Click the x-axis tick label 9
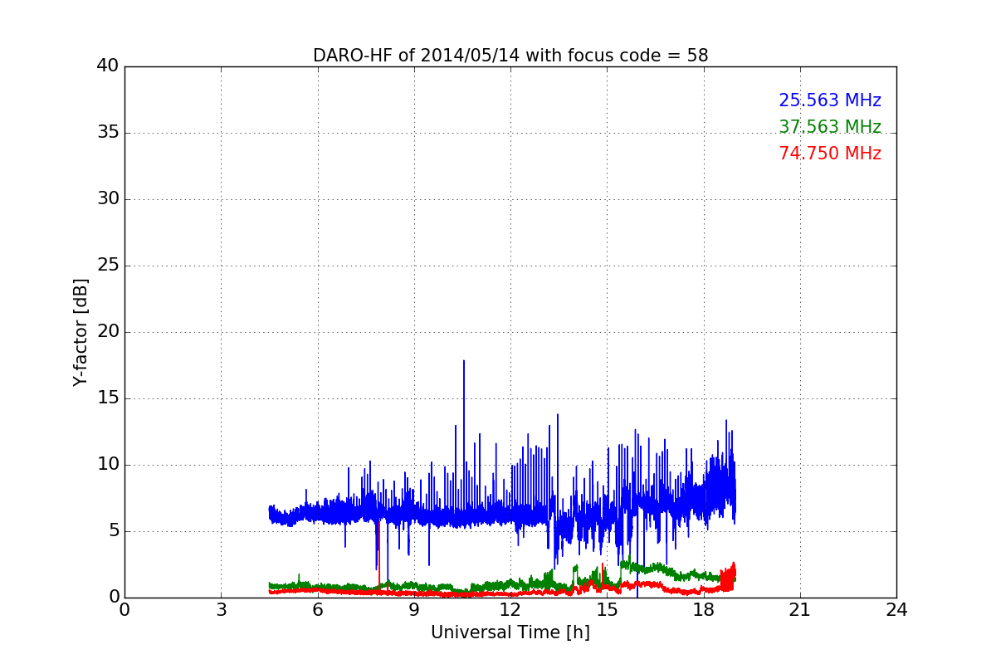Screen dimensions: 996x664 [414, 609]
